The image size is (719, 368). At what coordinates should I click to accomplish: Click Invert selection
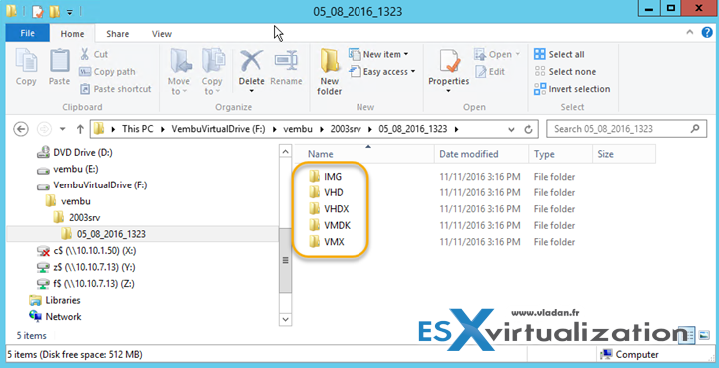572,89
